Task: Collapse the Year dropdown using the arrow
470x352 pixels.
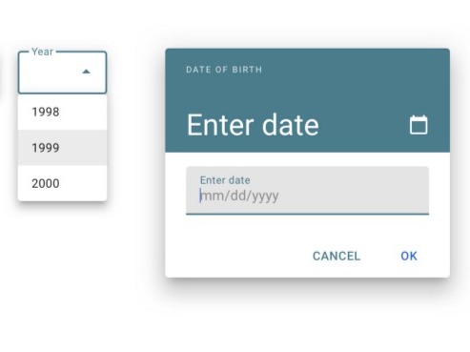Action: click(x=86, y=72)
